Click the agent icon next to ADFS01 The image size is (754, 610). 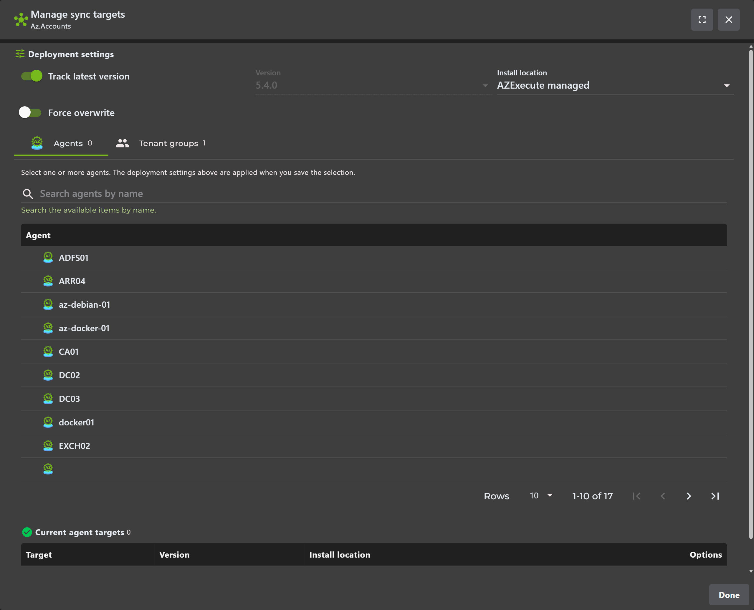point(48,257)
